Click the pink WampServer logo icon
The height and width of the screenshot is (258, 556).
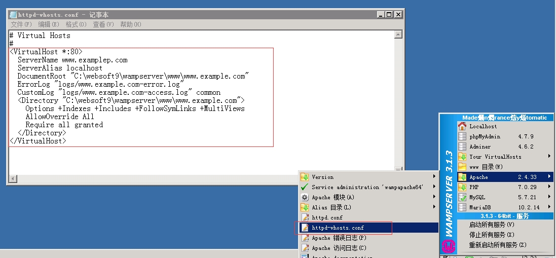click(x=449, y=246)
